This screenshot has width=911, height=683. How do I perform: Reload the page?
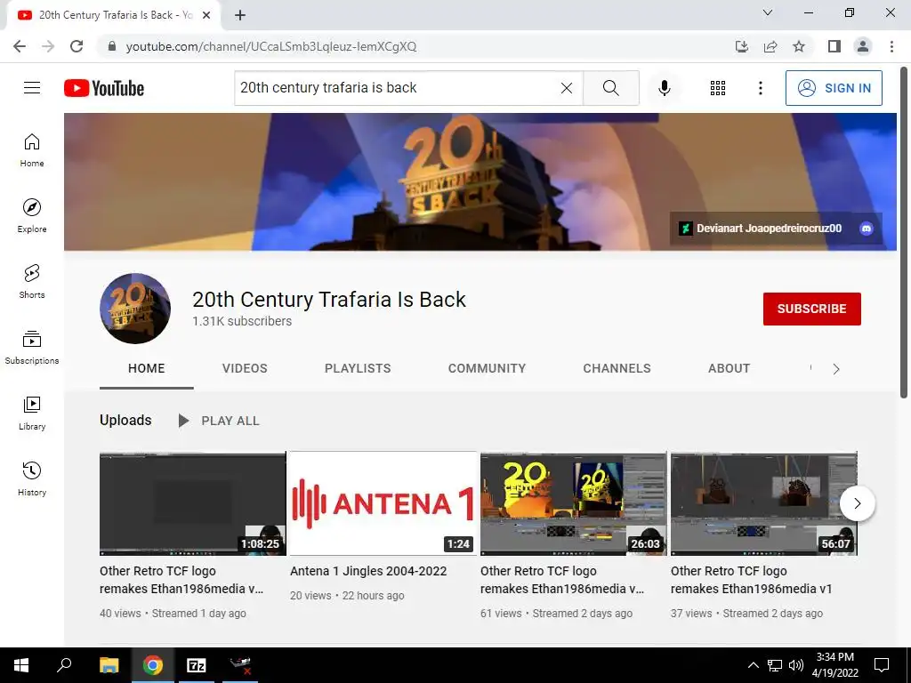[x=77, y=46]
